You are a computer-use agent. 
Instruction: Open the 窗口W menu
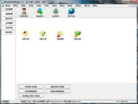coord(87,6)
